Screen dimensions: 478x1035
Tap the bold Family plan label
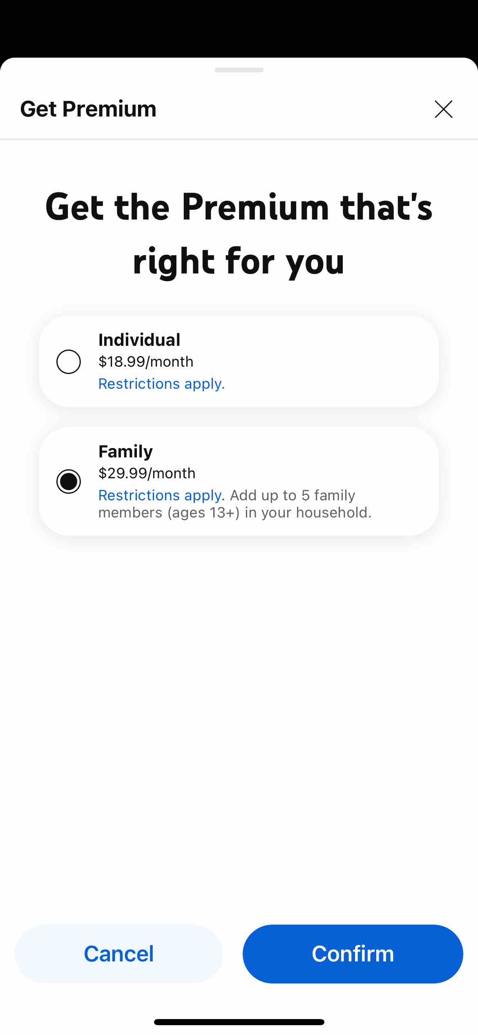click(125, 452)
